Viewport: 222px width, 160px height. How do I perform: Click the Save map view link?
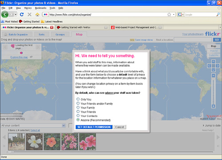tap(144, 40)
